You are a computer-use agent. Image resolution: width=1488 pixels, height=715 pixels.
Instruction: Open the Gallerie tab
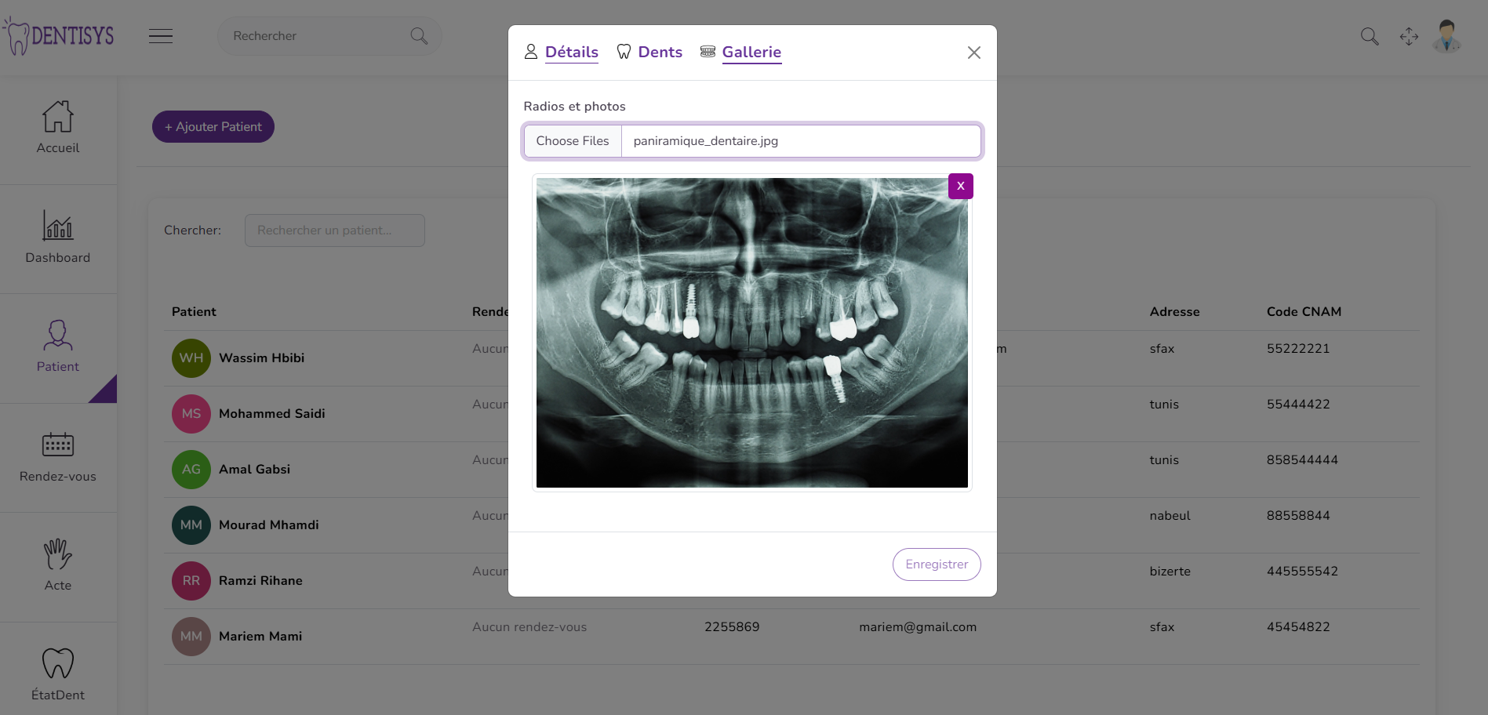(x=751, y=52)
